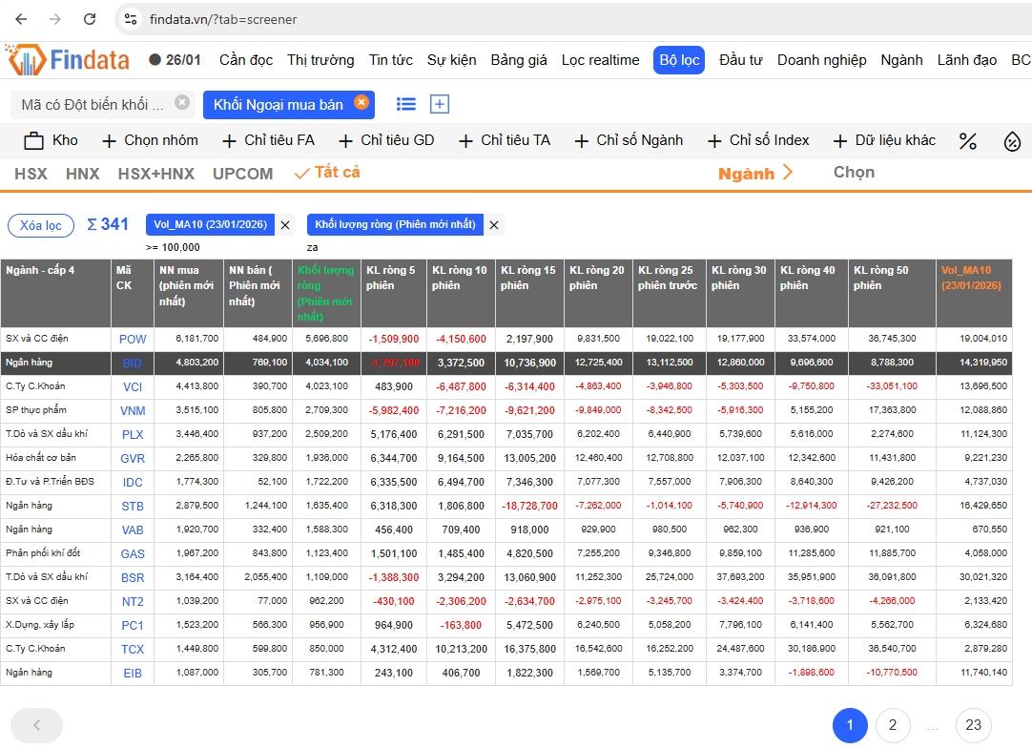Open the Kho briefcase icon
This screenshot has height=748, width=1032.
pos(34,140)
